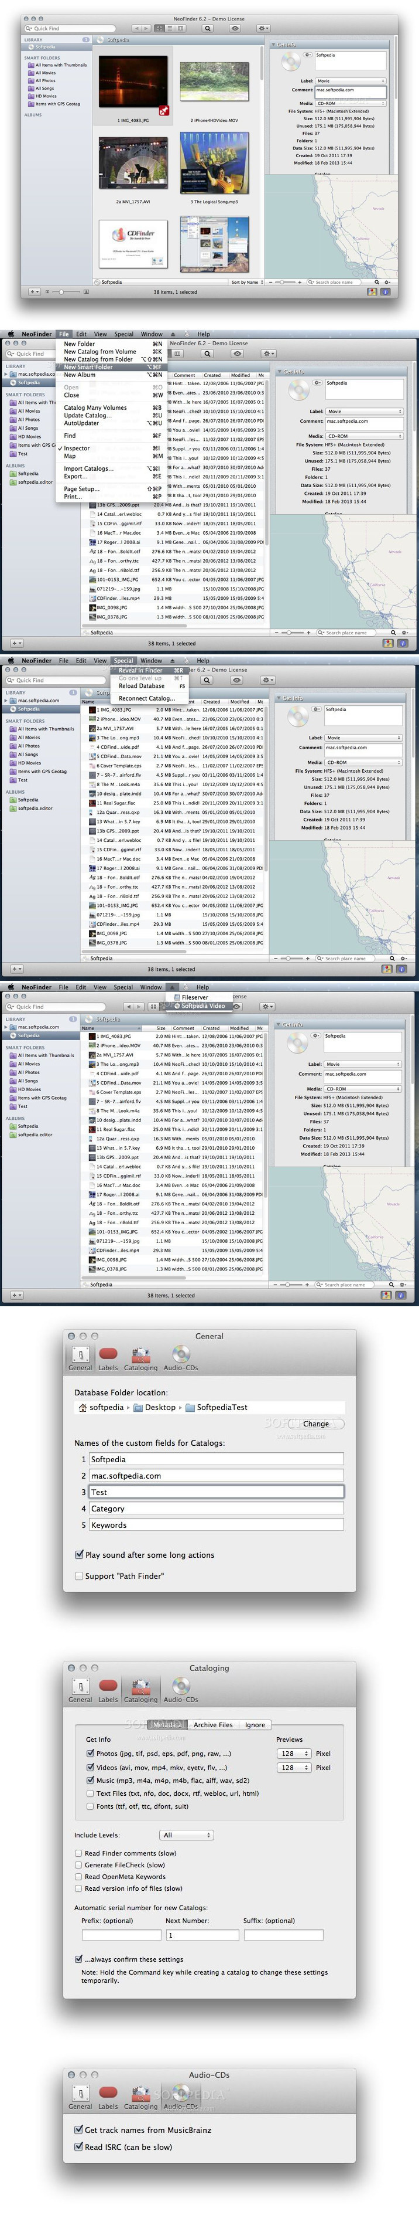Click the SoftpediaTest folder icon in database path
This screenshot has width=419, height=2215.
(x=190, y=1408)
